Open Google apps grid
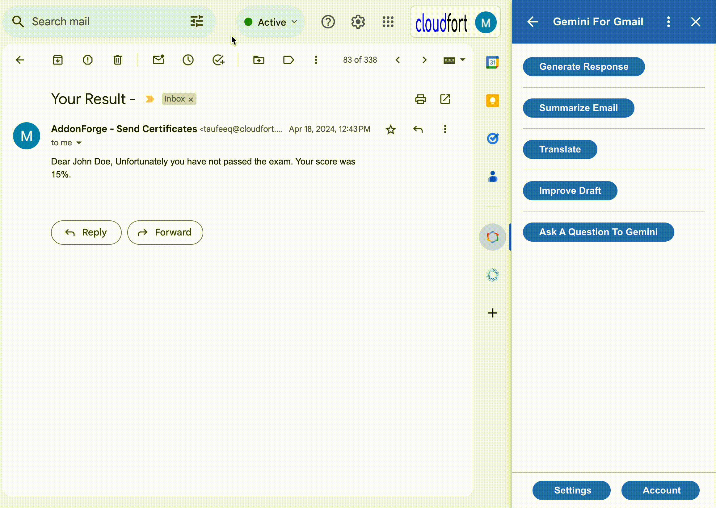The image size is (716, 508). point(388,22)
